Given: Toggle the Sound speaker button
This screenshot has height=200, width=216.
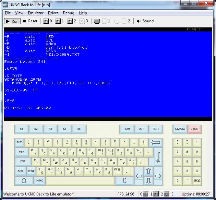Looking at the screenshot, I should (145, 21).
